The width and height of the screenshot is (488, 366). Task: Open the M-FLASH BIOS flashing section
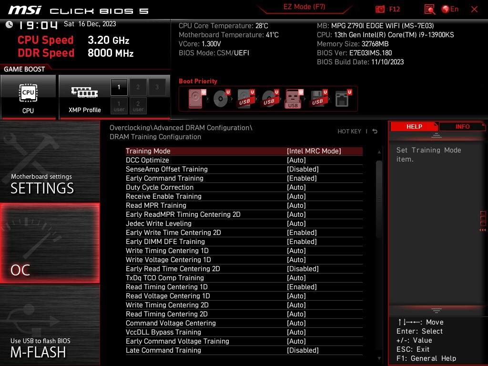click(x=50, y=325)
